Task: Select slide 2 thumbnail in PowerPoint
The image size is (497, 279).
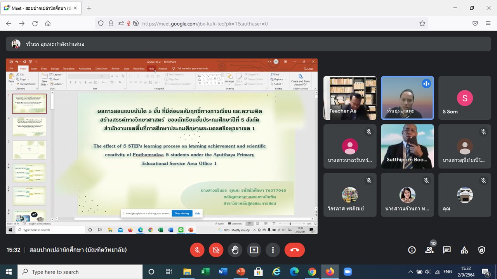Action: (29, 127)
